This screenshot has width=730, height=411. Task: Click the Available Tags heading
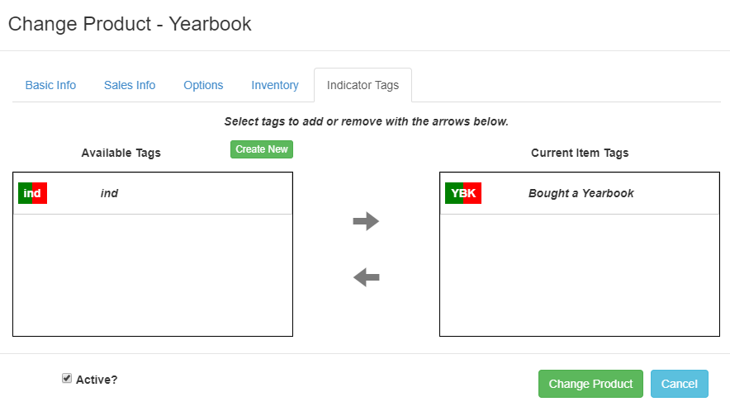point(121,153)
